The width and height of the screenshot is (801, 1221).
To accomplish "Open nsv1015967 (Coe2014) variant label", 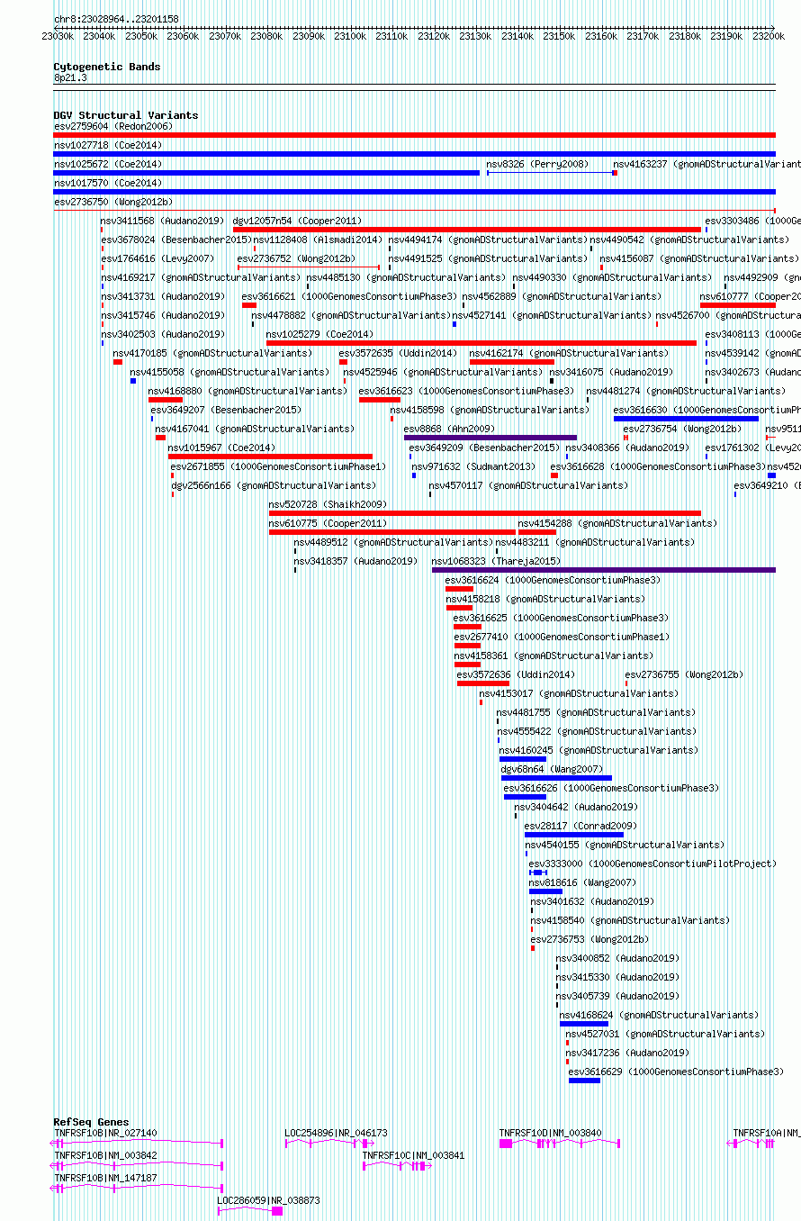I will pos(221,448).
